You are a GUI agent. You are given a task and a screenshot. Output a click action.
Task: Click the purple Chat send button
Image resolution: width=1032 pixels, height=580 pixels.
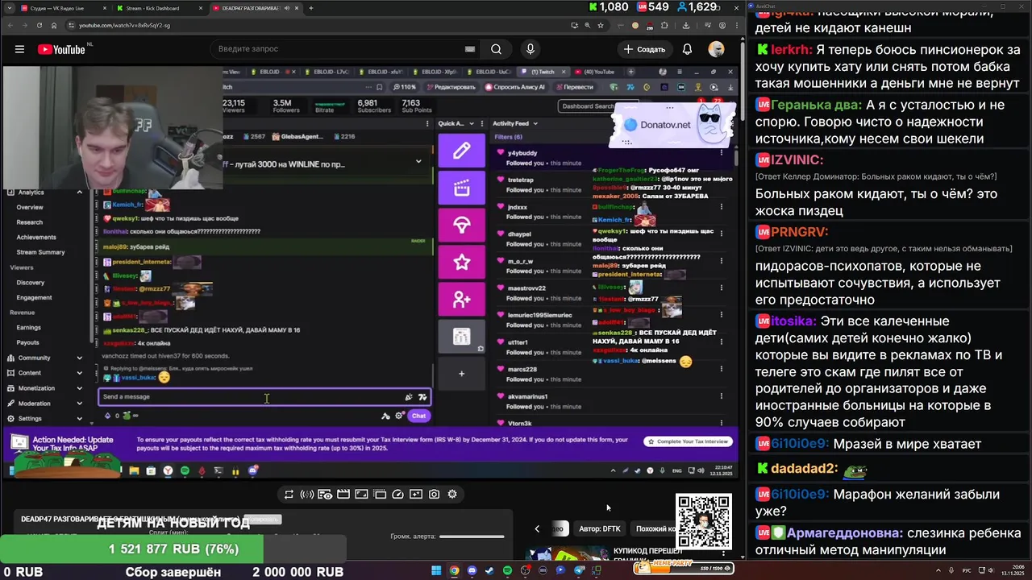click(x=418, y=416)
